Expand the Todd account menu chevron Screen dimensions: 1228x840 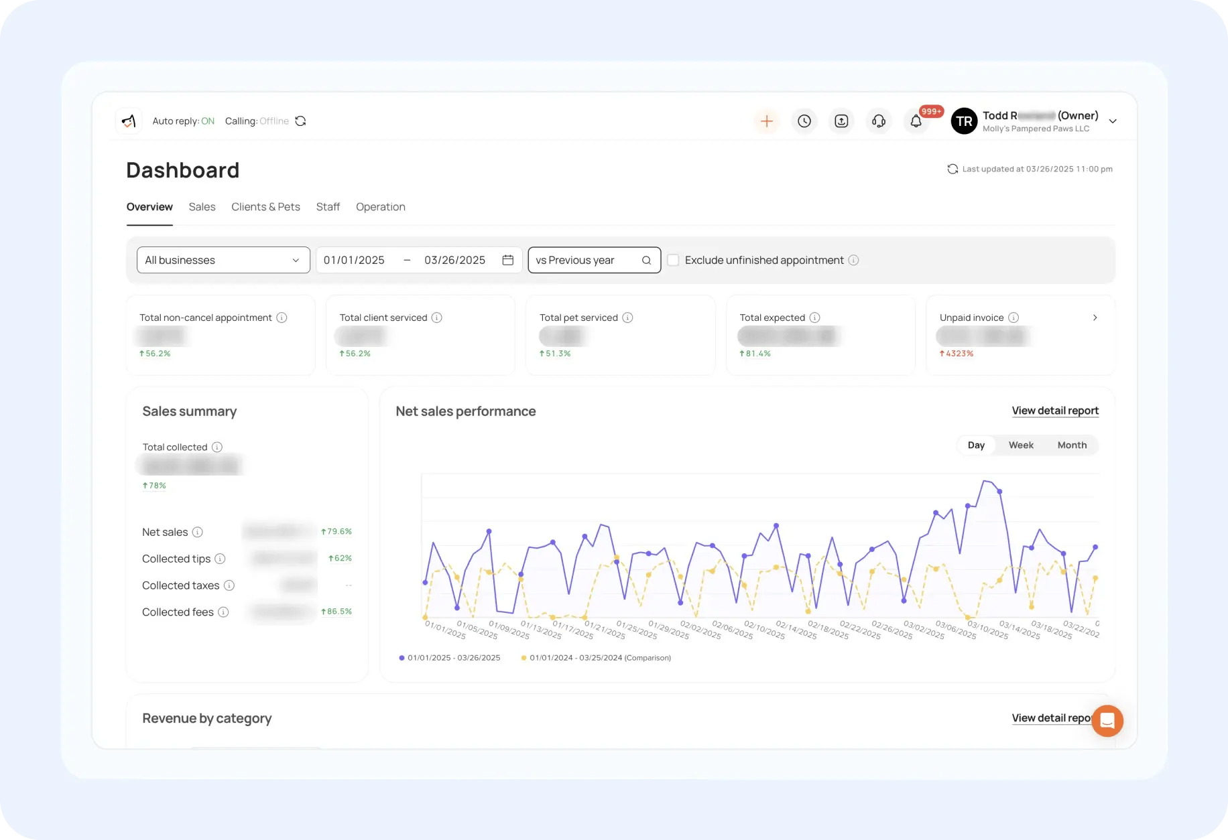point(1113,121)
